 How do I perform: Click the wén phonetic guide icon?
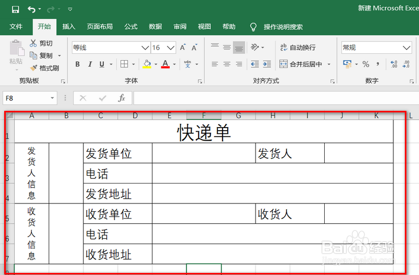tap(188, 64)
